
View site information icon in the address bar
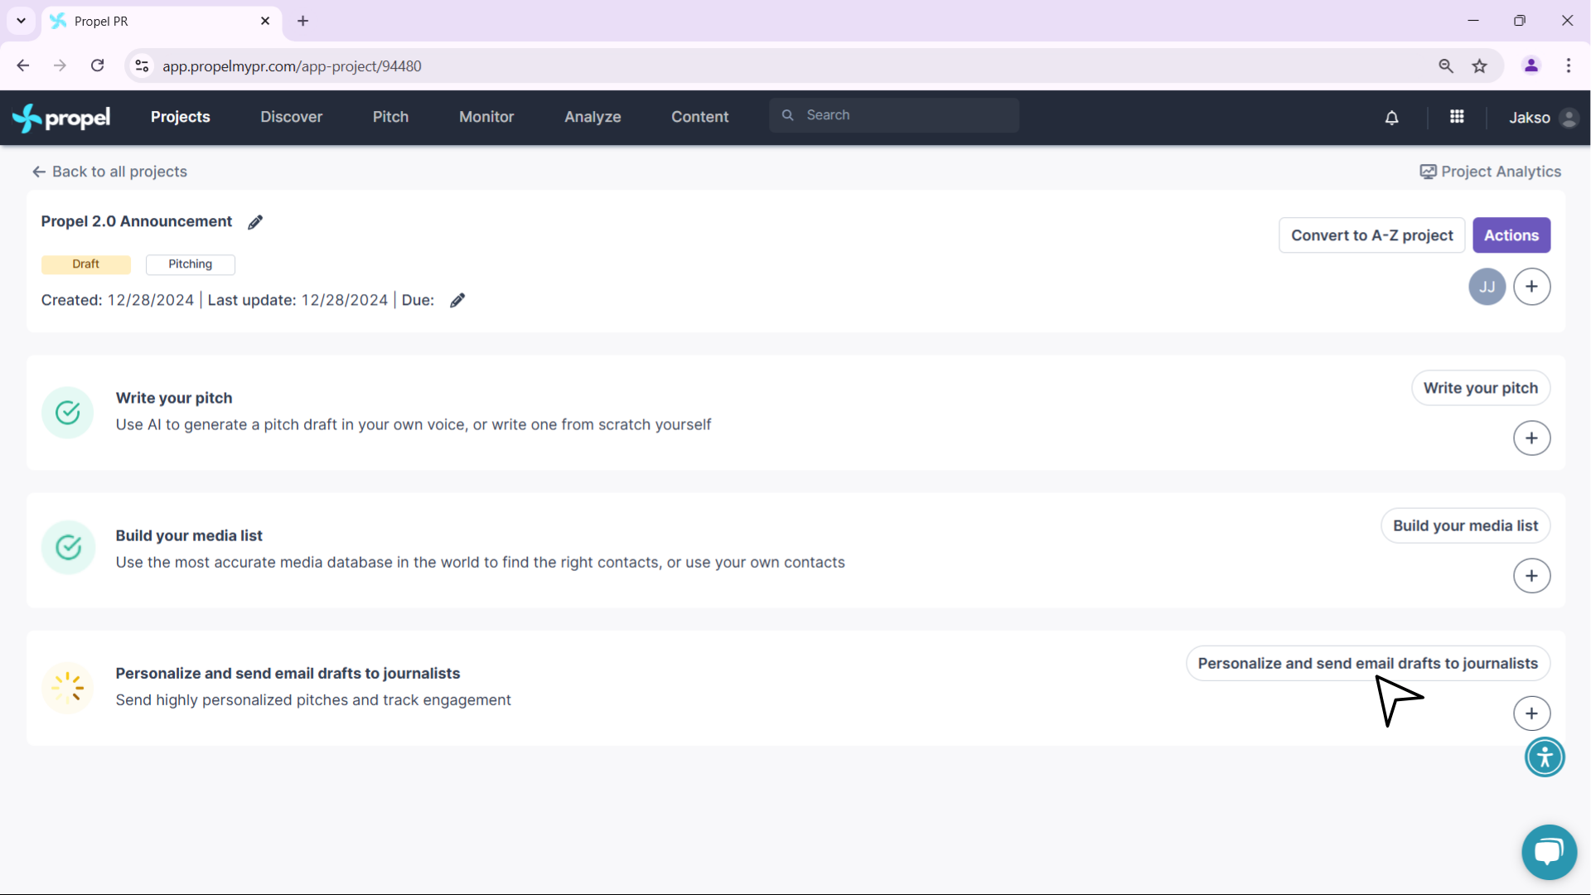pos(143,65)
